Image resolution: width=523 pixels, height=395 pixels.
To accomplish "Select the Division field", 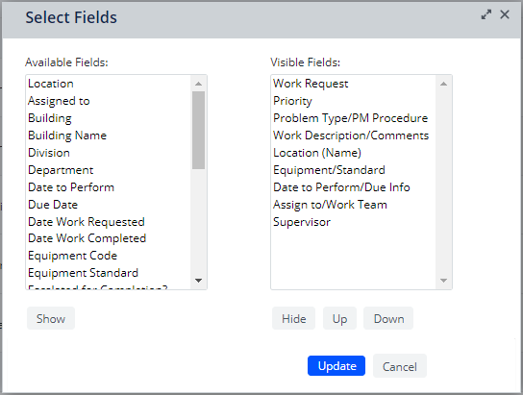I will point(109,153).
